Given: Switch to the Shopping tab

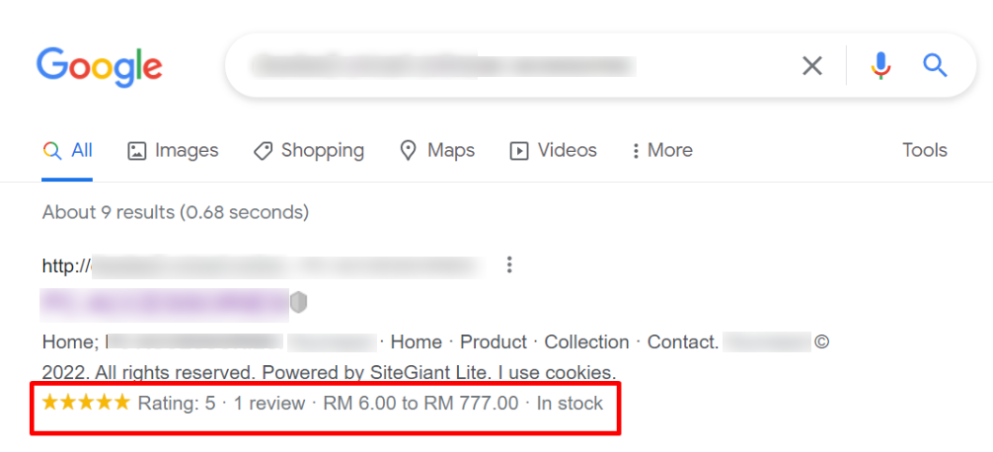Looking at the screenshot, I should (308, 151).
